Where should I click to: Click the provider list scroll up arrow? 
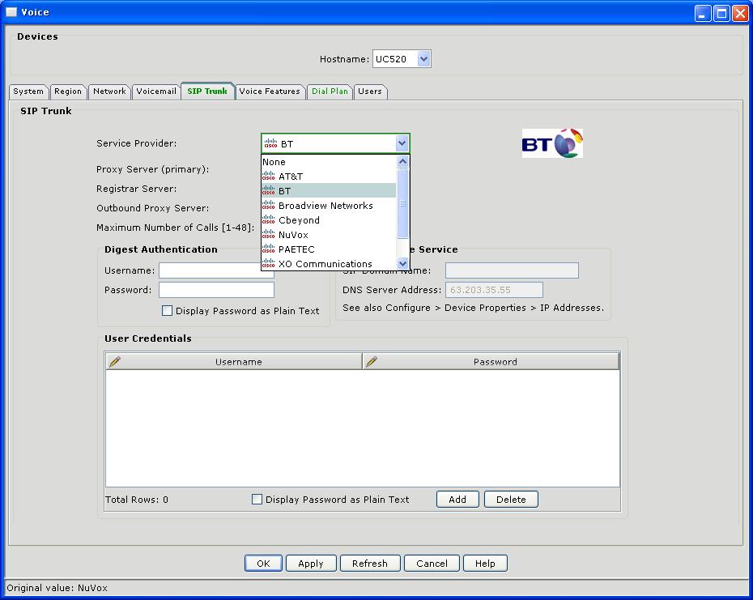pos(403,161)
